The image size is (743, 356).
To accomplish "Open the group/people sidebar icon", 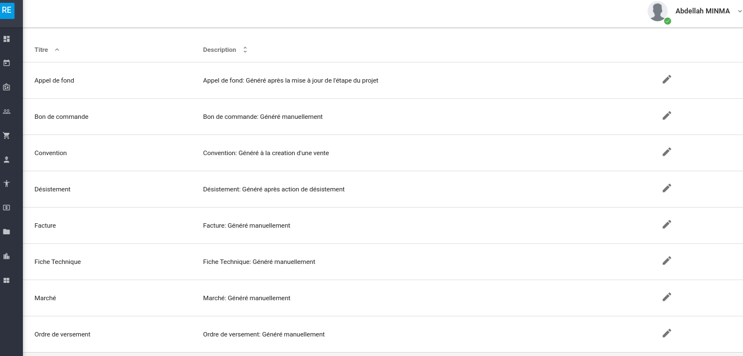I will [7, 112].
